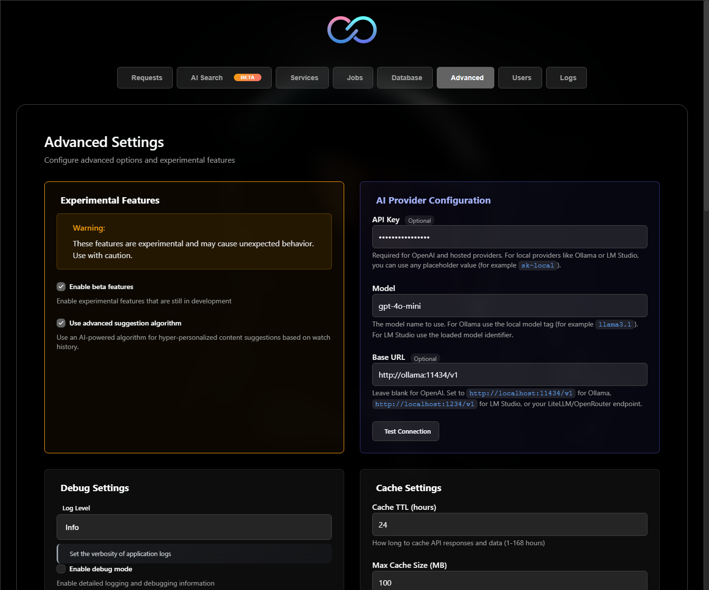Select the Jobs tab
709x590 pixels.
pyautogui.click(x=353, y=78)
